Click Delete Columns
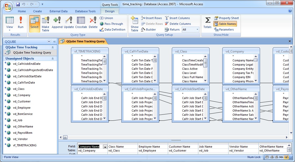295x162 pixels. (x=178, y=24)
